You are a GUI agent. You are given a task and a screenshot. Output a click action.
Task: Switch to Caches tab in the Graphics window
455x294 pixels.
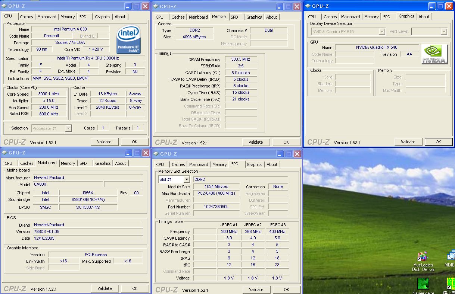click(x=330, y=17)
